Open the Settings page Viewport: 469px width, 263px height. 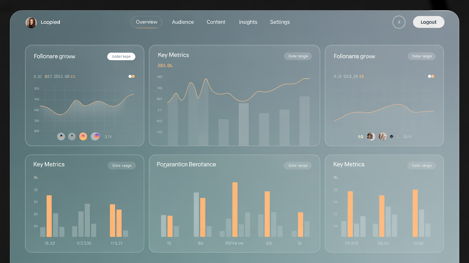280,22
